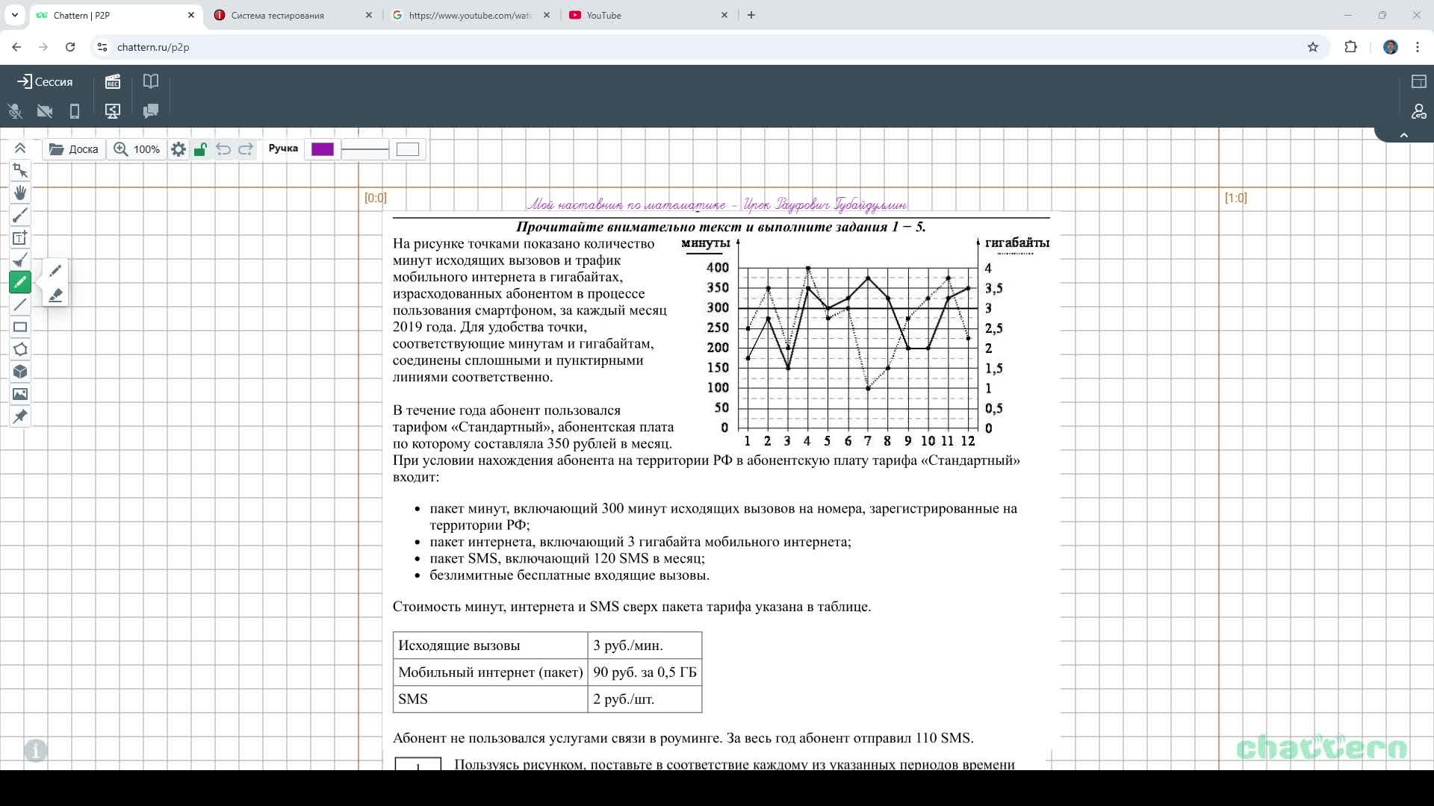Click the REC recording icon
Viewport: 1434px width, 806px height.
pyautogui.click(x=113, y=81)
